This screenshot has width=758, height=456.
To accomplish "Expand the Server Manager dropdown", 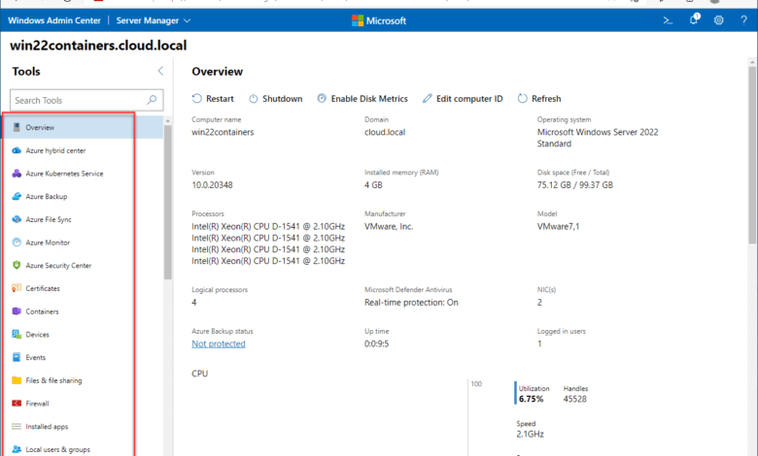I will click(x=154, y=20).
